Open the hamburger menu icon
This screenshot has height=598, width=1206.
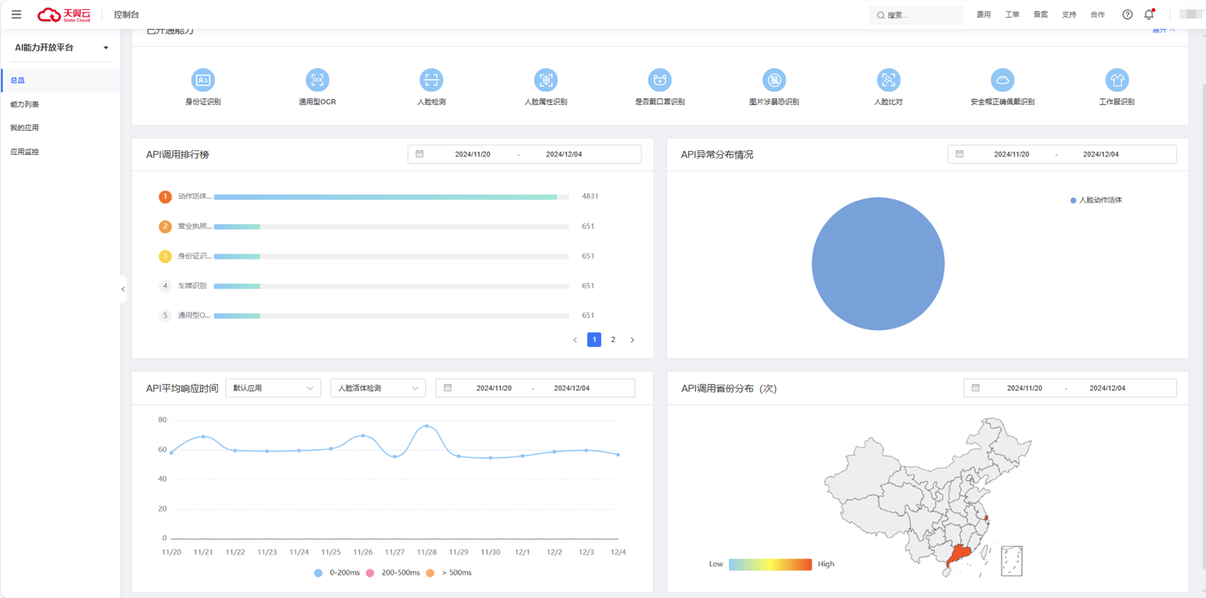(x=16, y=15)
